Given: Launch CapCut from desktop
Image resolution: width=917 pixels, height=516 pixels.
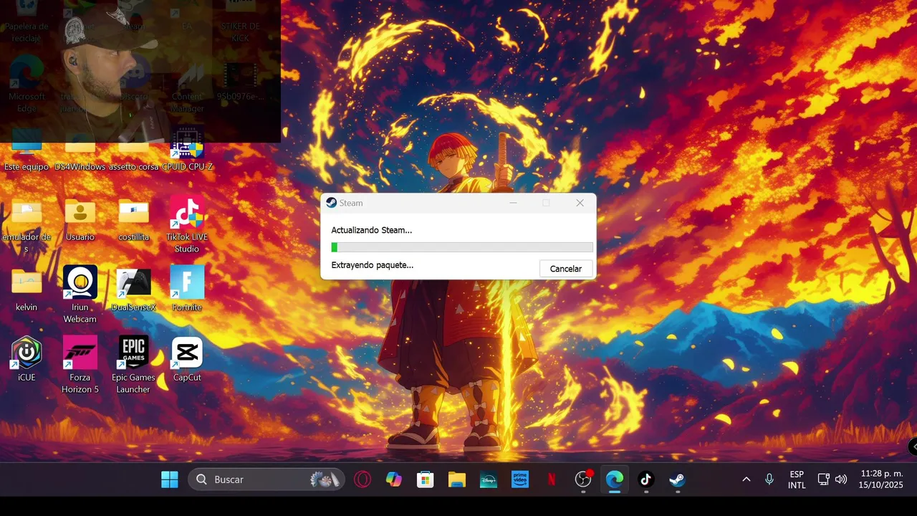Looking at the screenshot, I should tap(187, 359).
